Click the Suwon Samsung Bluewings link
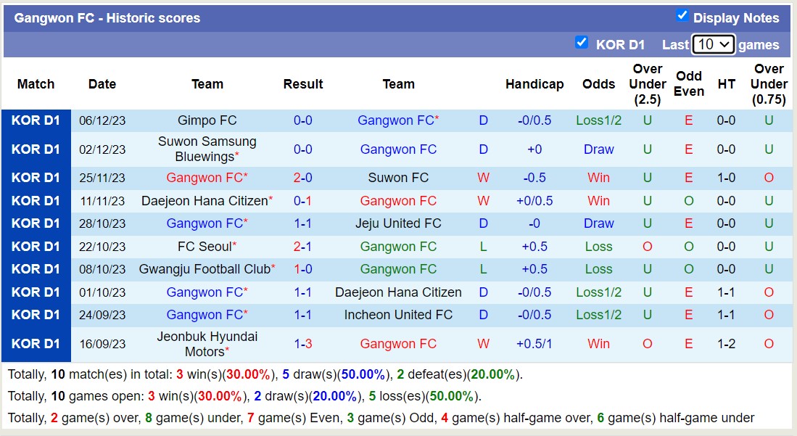Image resolution: width=797 pixels, height=436 pixels. [207, 149]
